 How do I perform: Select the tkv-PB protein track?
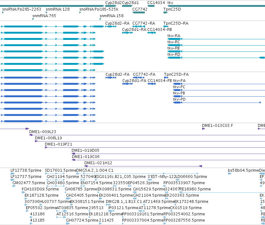click(179, 93)
